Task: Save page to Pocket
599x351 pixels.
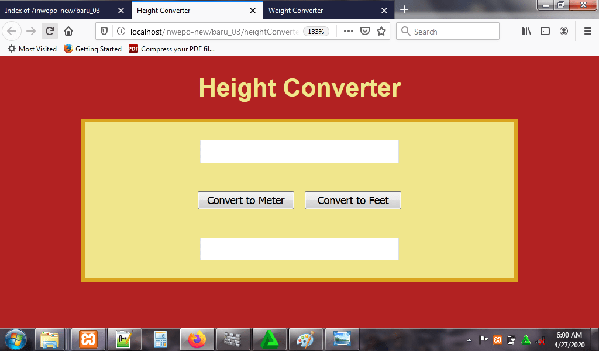Action: point(365,32)
